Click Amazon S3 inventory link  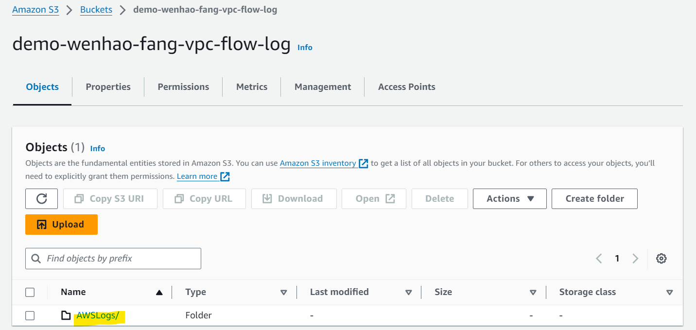[318, 163]
